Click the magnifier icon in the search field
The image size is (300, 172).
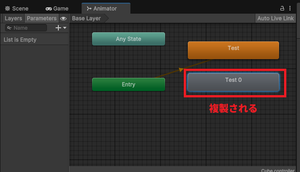click(9, 28)
